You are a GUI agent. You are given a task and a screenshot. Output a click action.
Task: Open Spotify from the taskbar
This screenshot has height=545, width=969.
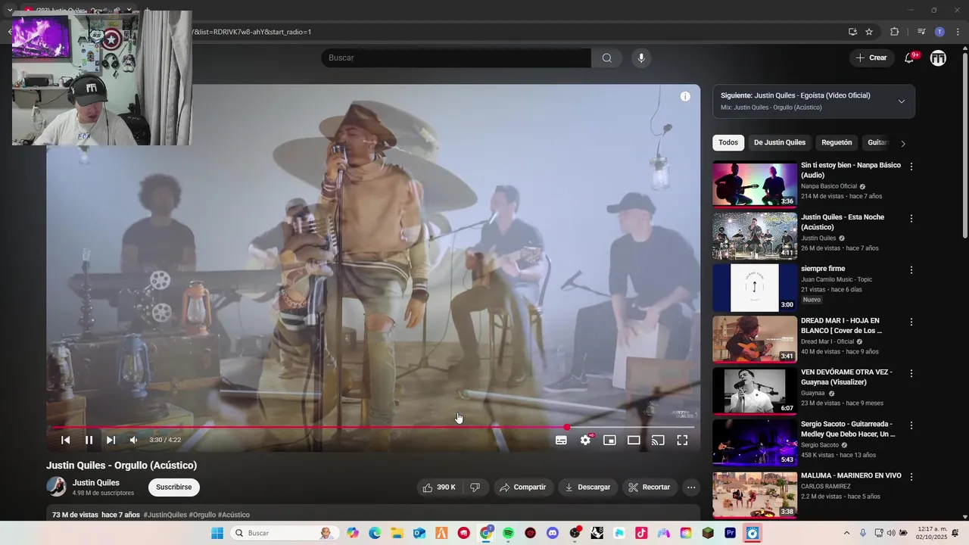pyautogui.click(x=508, y=533)
